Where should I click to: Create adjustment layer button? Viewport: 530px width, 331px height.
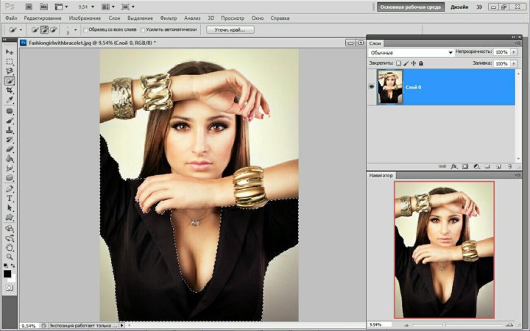click(476, 166)
